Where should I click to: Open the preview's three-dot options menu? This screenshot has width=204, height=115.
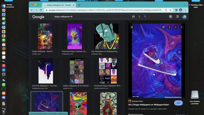tap(170, 27)
